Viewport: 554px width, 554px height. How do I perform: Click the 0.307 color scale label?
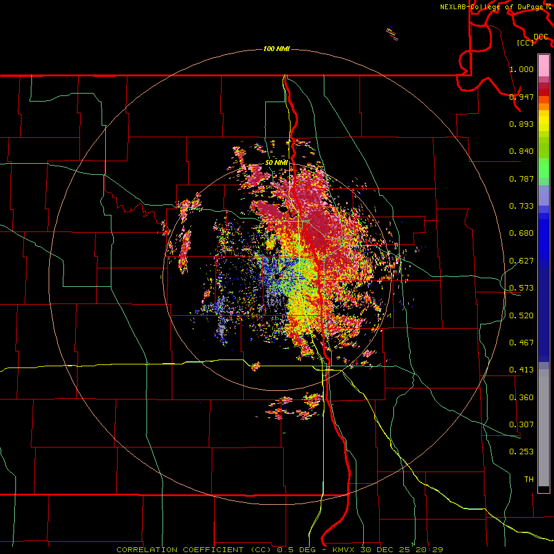point(521,425)
